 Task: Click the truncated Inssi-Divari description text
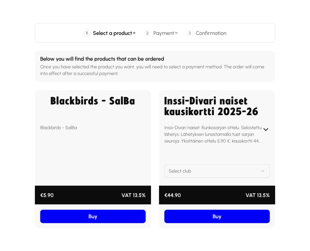pyautogui.click(x=212, y=134)
